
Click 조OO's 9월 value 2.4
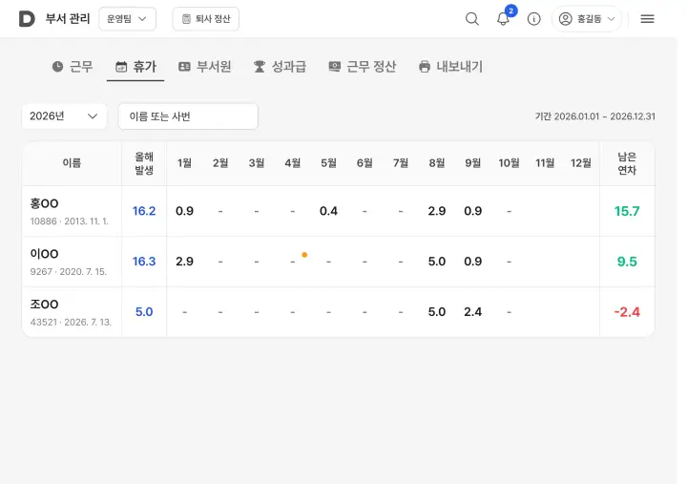[x=472, y=312]
